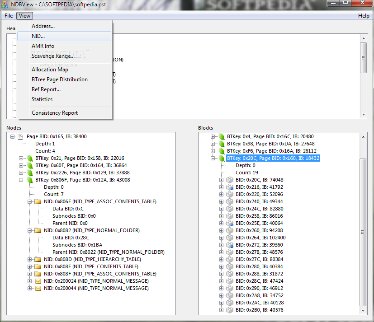Screen dimensions: 374x322
Task: Select 'Count: 19' in Blocks tree
Action: [x=247, y=173]
